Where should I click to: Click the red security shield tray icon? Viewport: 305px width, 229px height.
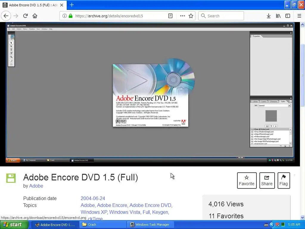[278, 225]
